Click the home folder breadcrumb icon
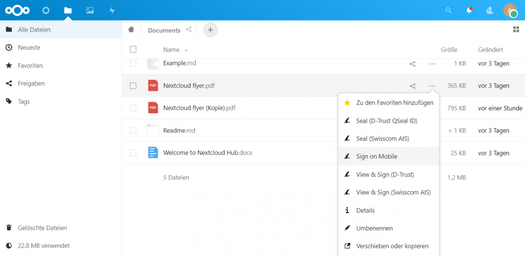Viewport: 525px width, 256px height. tap(131, 30)
